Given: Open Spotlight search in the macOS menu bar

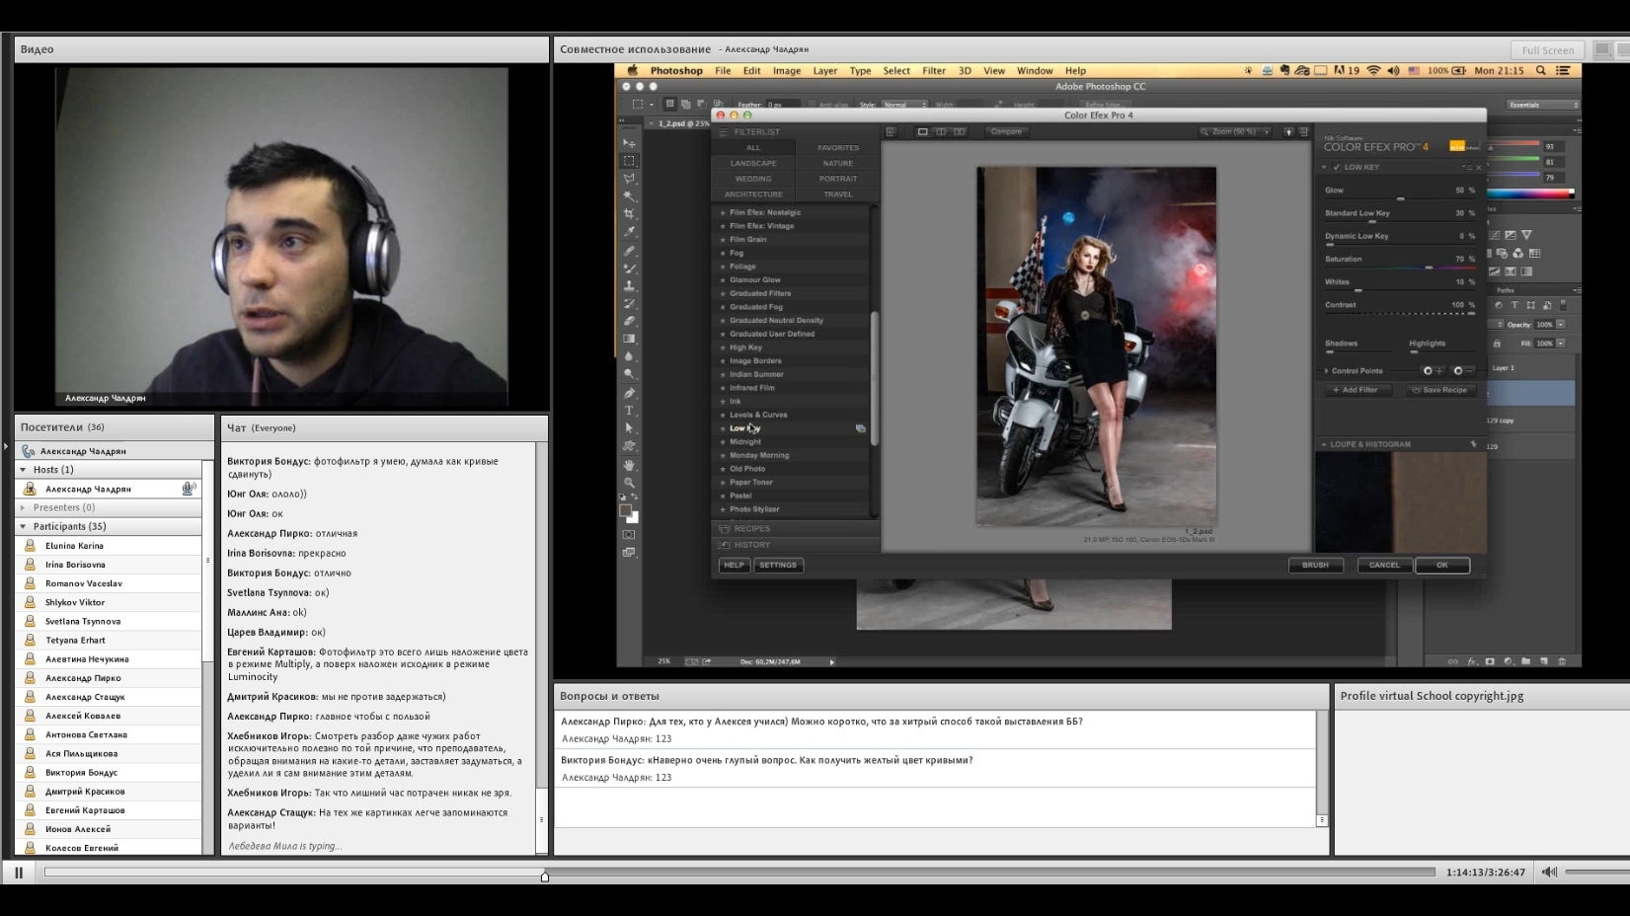Looking at the screenshot, I should pos(1540,71).
